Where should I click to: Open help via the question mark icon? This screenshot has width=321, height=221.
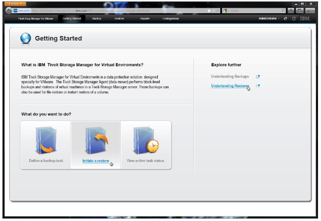tap(294, 19)
